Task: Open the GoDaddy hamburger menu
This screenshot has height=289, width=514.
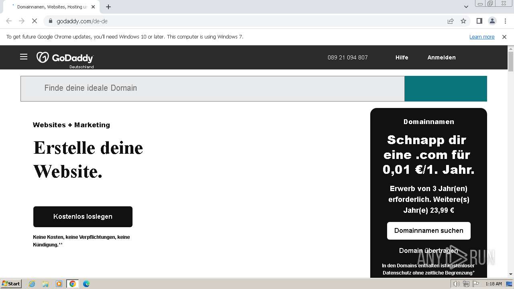Action: click(24, 57)
